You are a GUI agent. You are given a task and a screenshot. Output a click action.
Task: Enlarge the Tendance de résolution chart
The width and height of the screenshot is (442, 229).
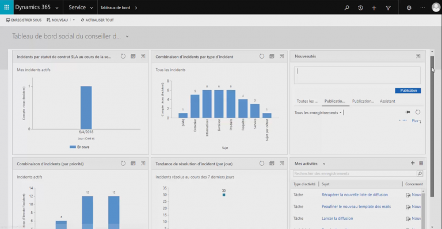[x=281, y=163]
